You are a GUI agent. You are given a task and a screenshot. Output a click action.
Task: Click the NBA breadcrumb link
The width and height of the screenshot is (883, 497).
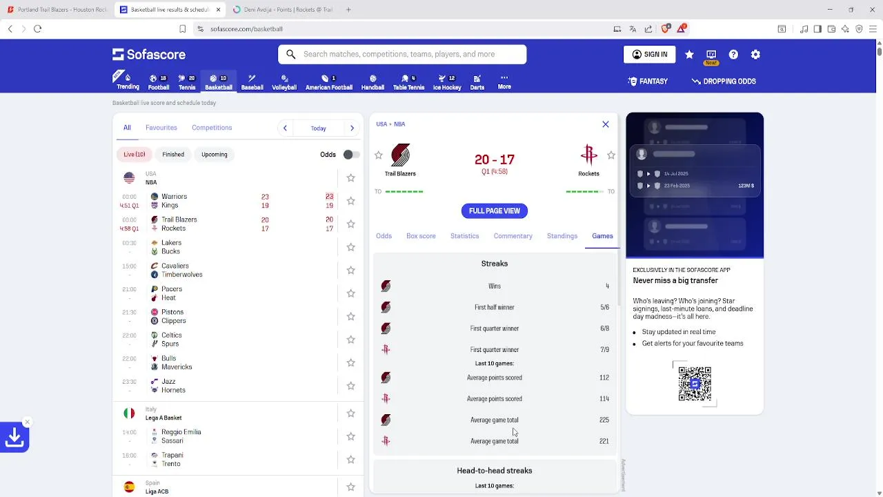point(399,124)
